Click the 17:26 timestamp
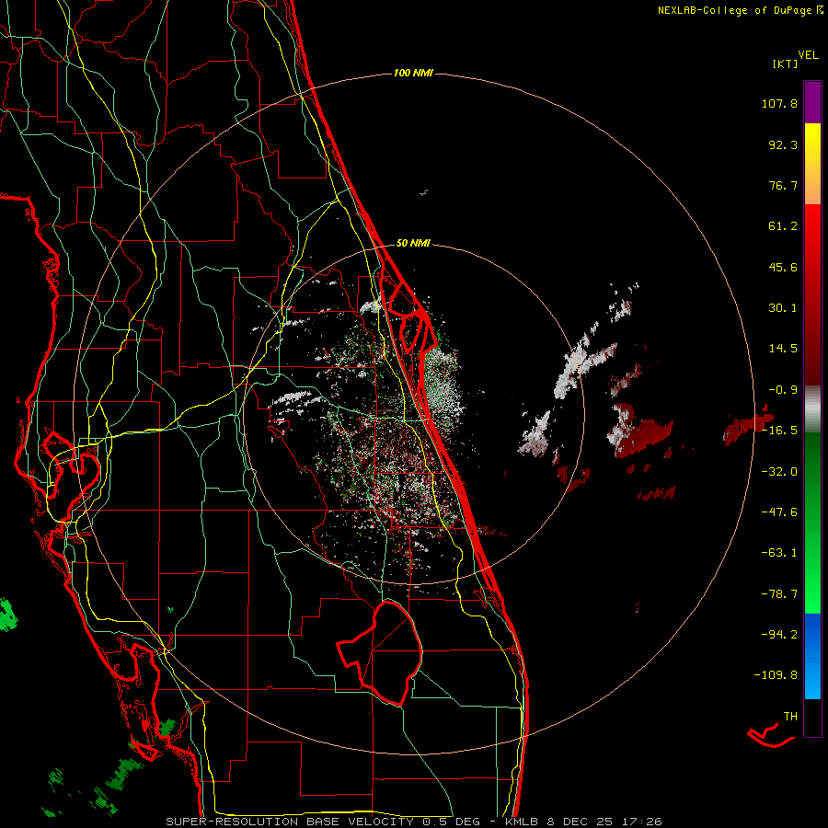This screenshot has height=828, width=828. 644,822
